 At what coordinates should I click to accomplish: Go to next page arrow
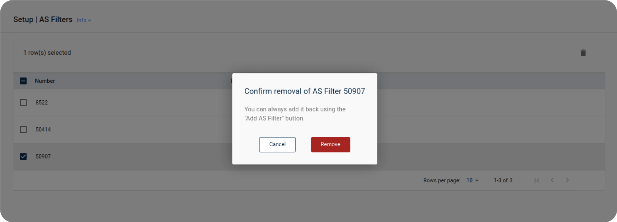pyautogui.click(x=567, y=180)
